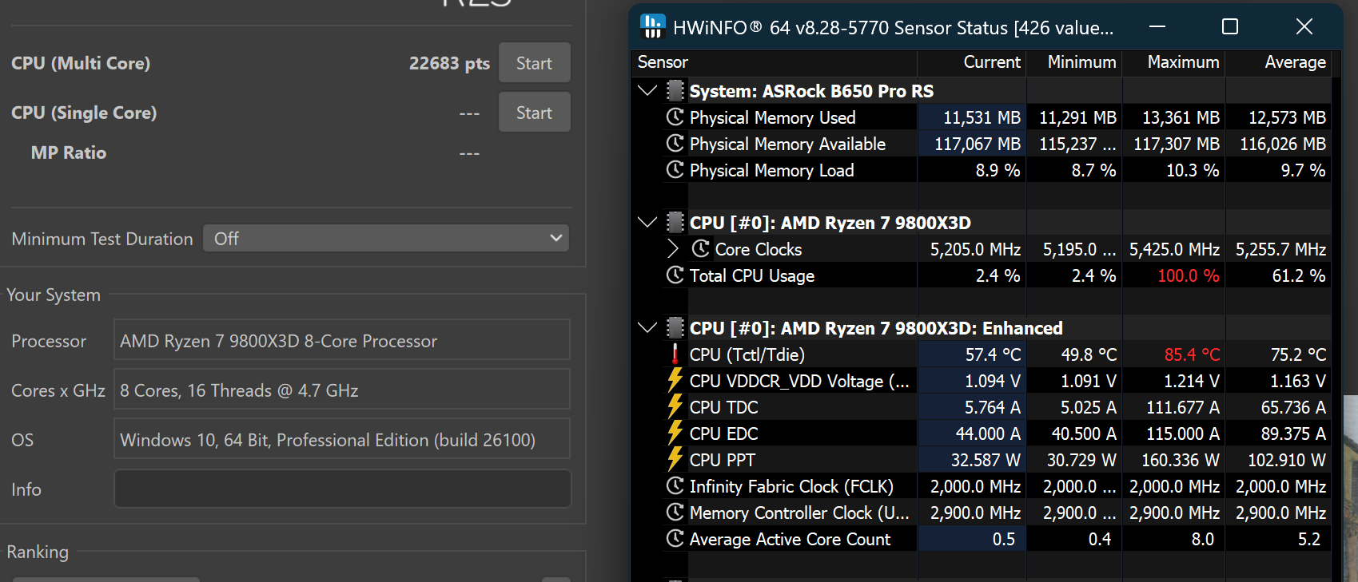Click the thermometer icon for CPU (Tctl/Tdie)
This screenshot has width=1358, height=582.
click(x=675, y=354)
